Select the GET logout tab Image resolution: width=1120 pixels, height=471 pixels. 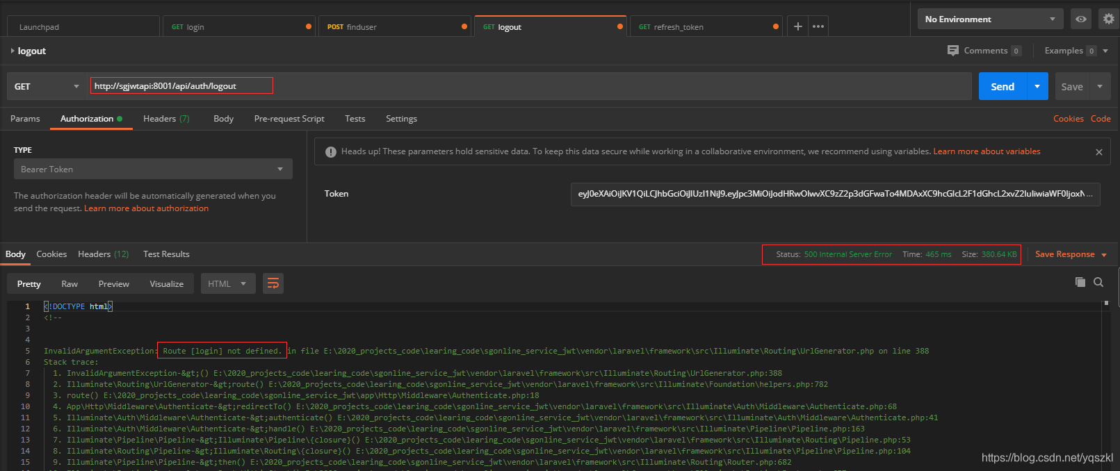[x=551, y=26]
